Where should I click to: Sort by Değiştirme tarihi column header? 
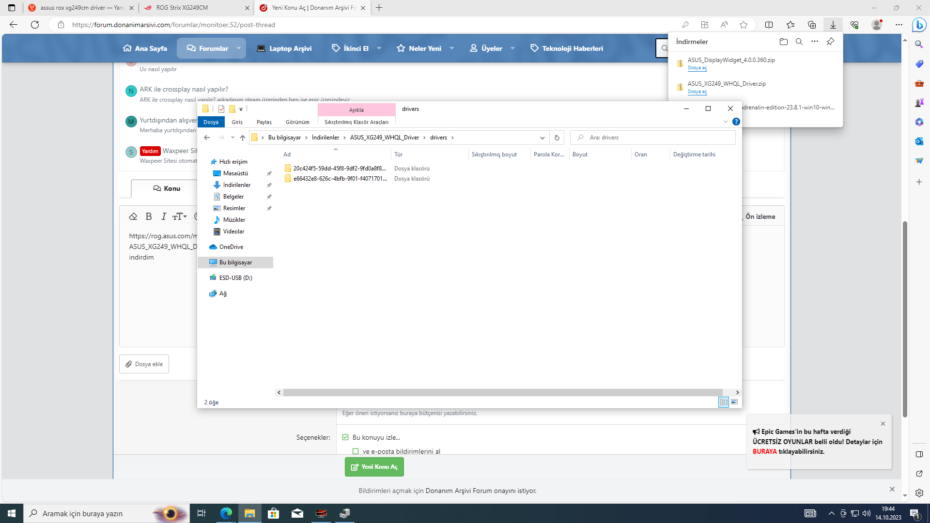[694, 154]
